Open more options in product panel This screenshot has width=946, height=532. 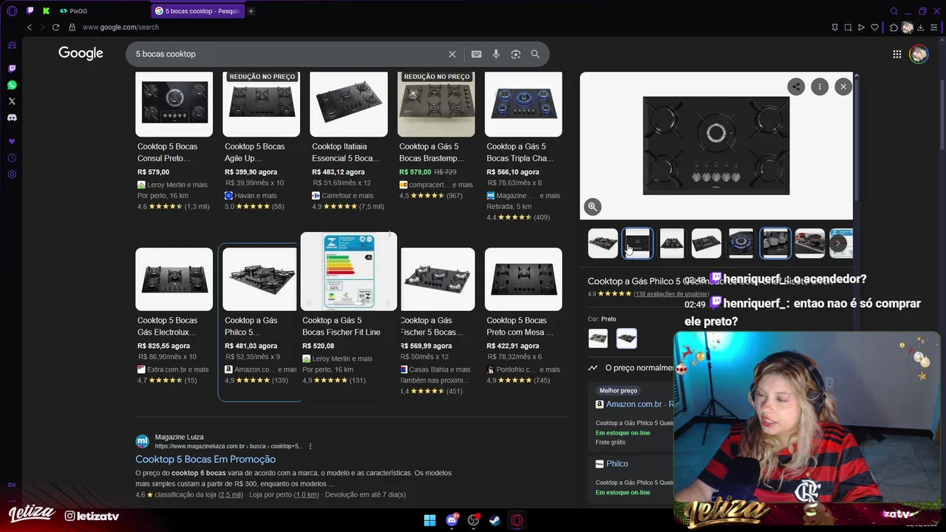point(820,86)
